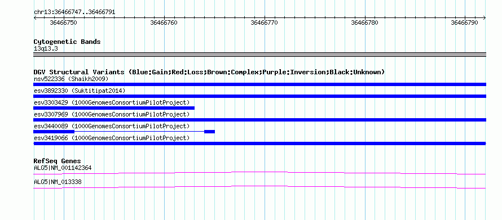The width and height of the screenshot is (502, 220).
Task: Click ruler position 36466770
Action: (x=265, y=23)
